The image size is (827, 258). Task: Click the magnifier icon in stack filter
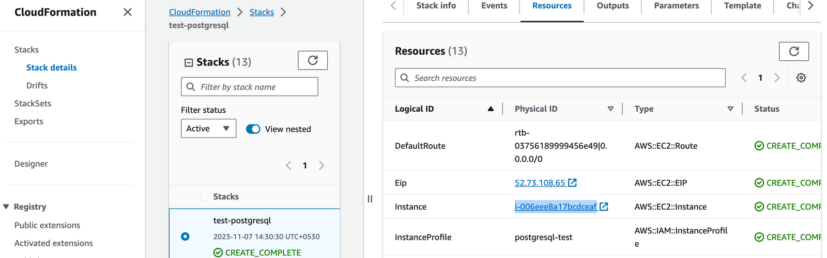[x=191, y=87]
